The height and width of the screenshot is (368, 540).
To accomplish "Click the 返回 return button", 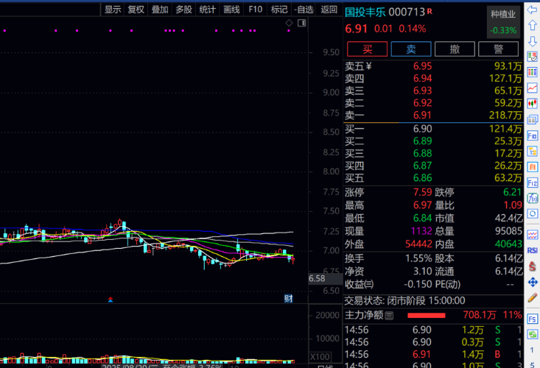I will coord(329,10).
